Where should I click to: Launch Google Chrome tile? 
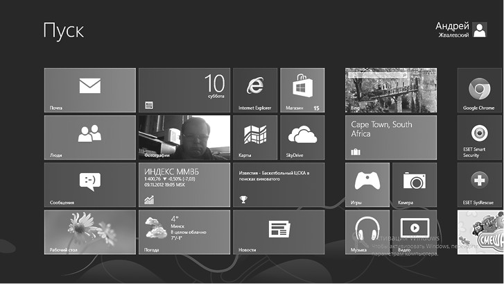478,90
